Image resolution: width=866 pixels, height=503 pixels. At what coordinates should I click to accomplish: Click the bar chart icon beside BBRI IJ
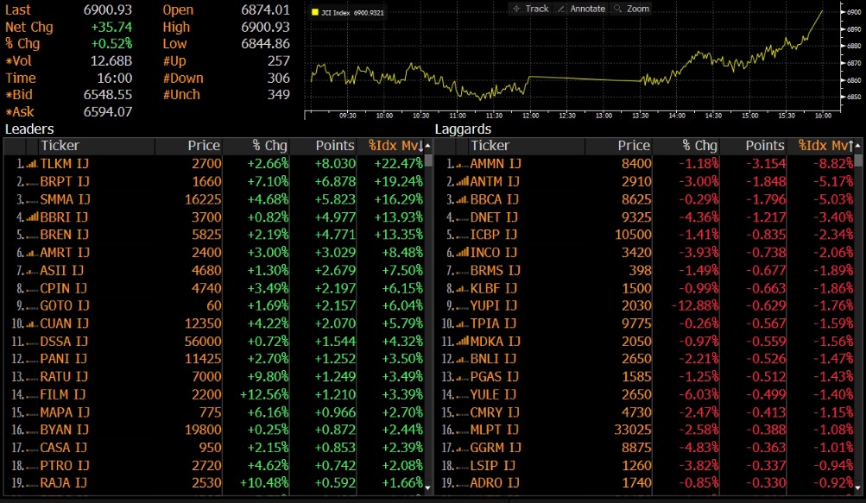(32, 217)
